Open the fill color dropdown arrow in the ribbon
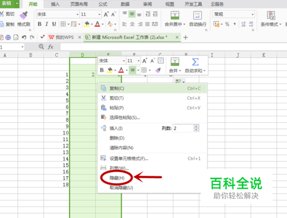287x218 pixels. coord(92,24)
